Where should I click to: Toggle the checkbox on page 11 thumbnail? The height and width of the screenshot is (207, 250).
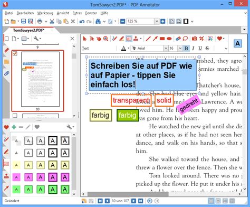(x=15, y=116)
